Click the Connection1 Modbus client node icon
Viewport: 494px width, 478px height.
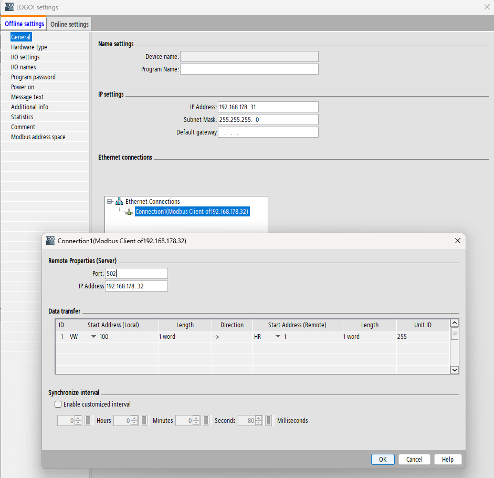[x=129, y=212]
